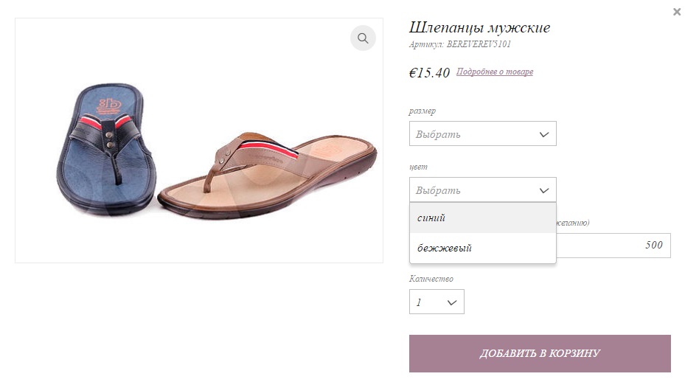685x382 pixels.
Task: Choose бежевый color option
Action: coord(483,248)
